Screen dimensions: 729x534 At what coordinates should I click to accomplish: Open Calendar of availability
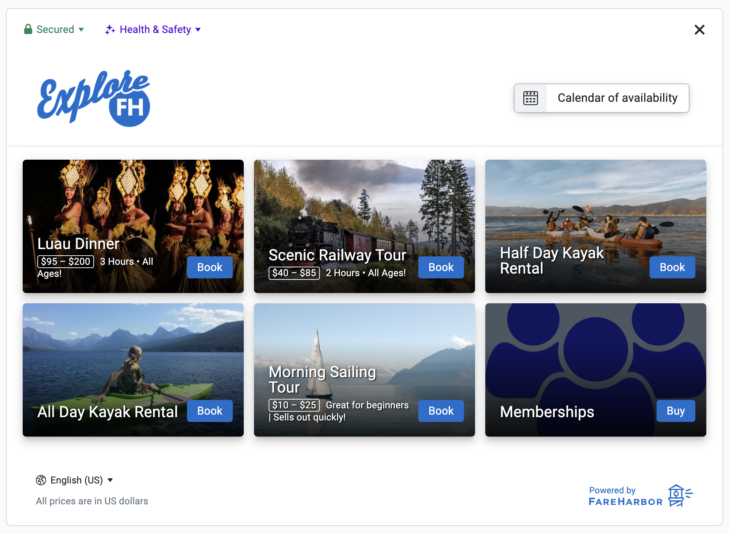[601, 98]
